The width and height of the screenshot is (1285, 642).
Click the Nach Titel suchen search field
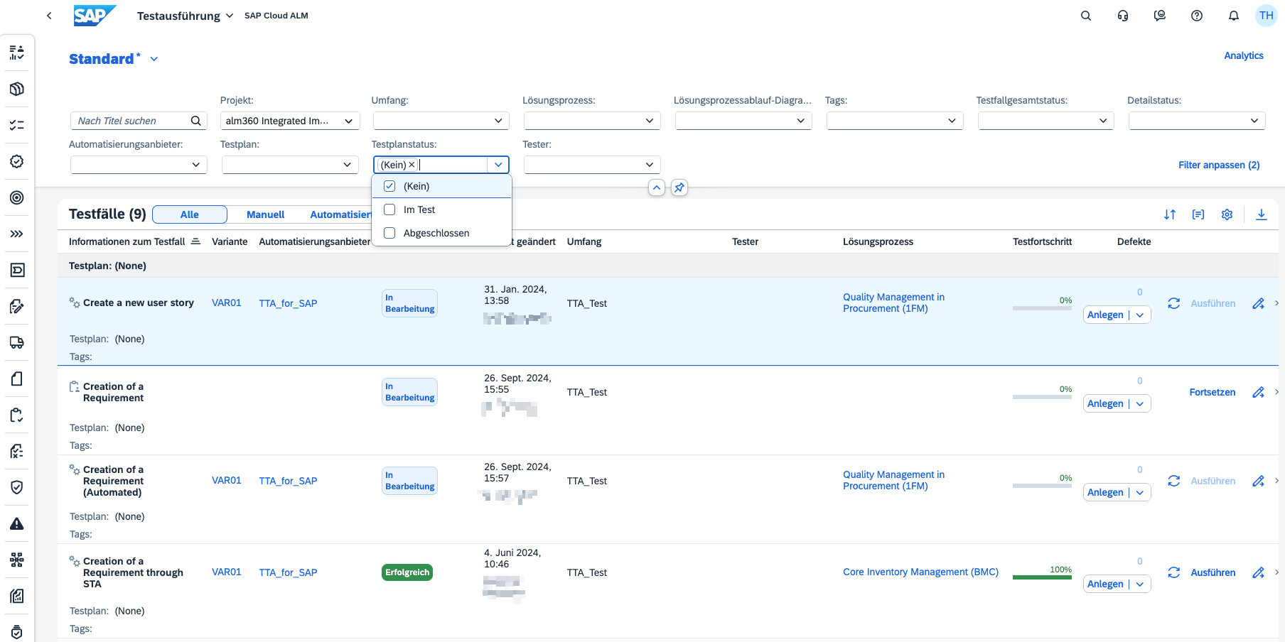(x=131, y=121)
